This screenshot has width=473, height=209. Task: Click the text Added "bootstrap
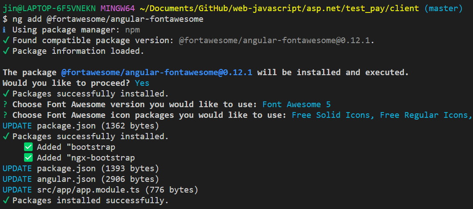tap(76, 147)
